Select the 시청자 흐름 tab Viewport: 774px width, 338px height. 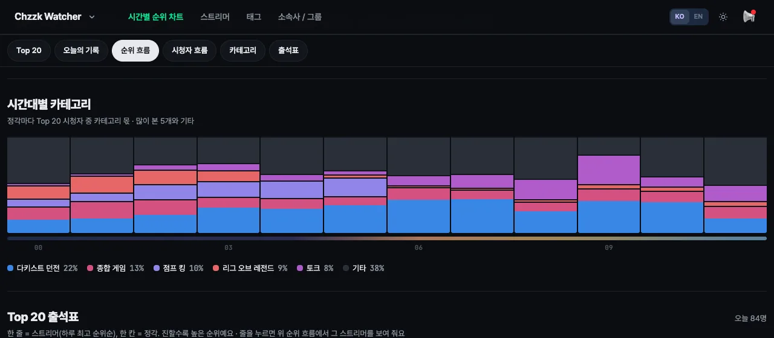pos(189,51)
